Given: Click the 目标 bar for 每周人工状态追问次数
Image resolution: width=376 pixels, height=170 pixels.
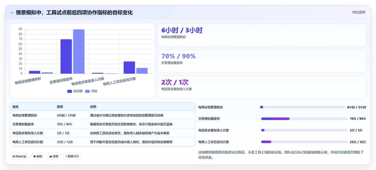Looking at the screenshot, I should (x=142, y=71).
